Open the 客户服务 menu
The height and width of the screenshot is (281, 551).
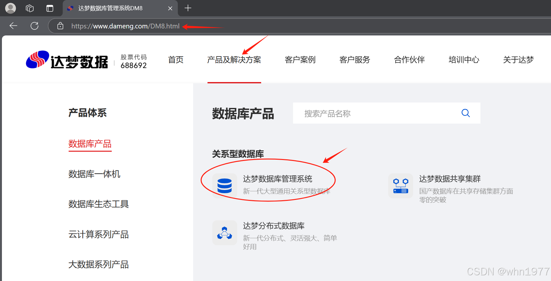pyautogui.click(x=355, y=60)
